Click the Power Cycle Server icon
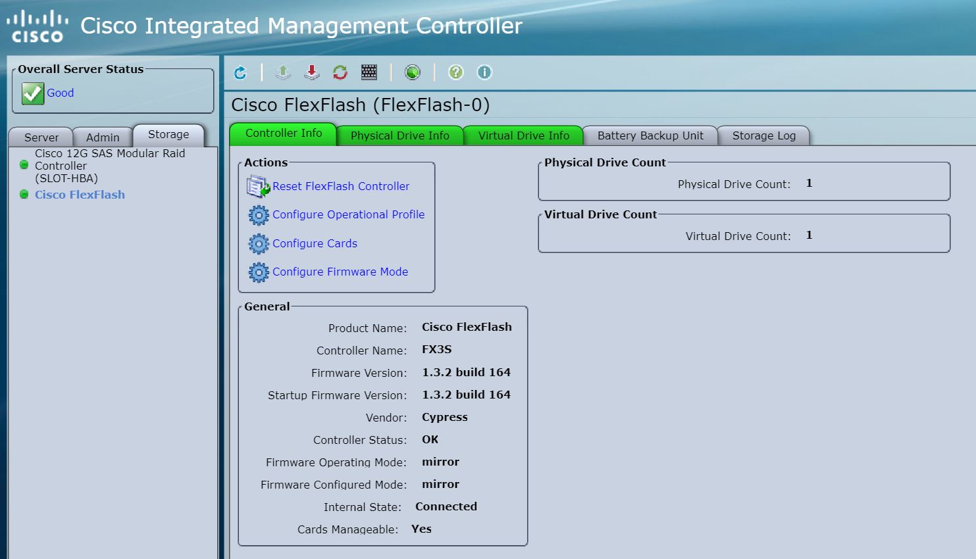Viewport: 976px width, 559px height. 339,72
